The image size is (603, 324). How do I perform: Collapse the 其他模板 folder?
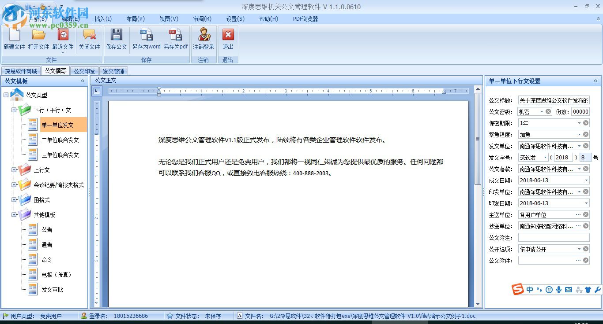(x=14, y=215)
